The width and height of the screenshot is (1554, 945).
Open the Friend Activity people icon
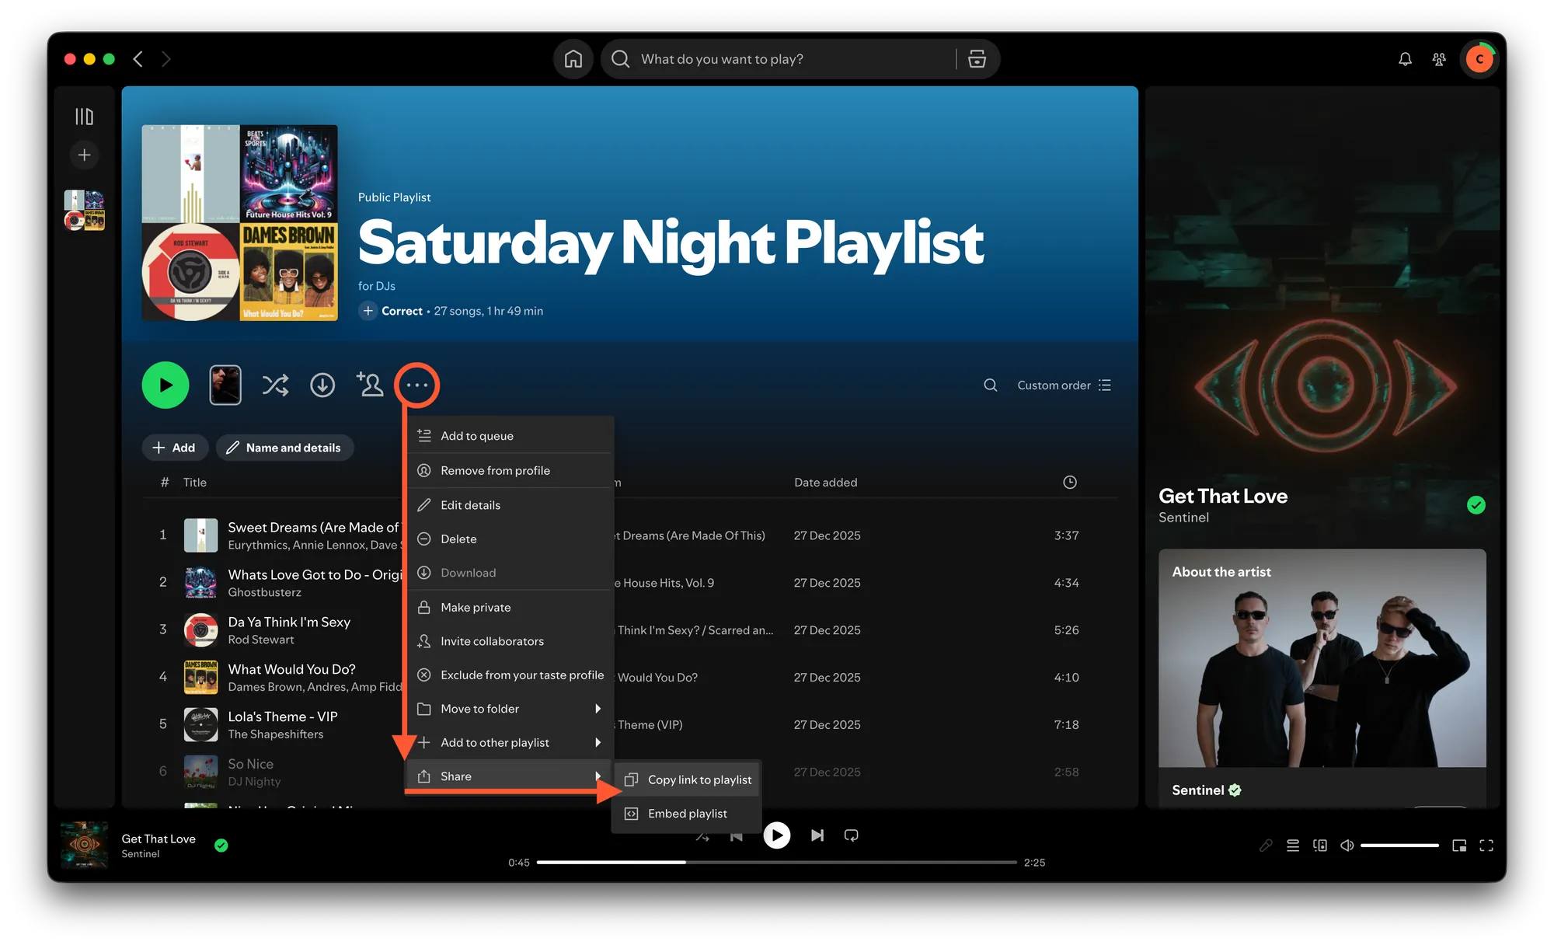point(1439,59)
